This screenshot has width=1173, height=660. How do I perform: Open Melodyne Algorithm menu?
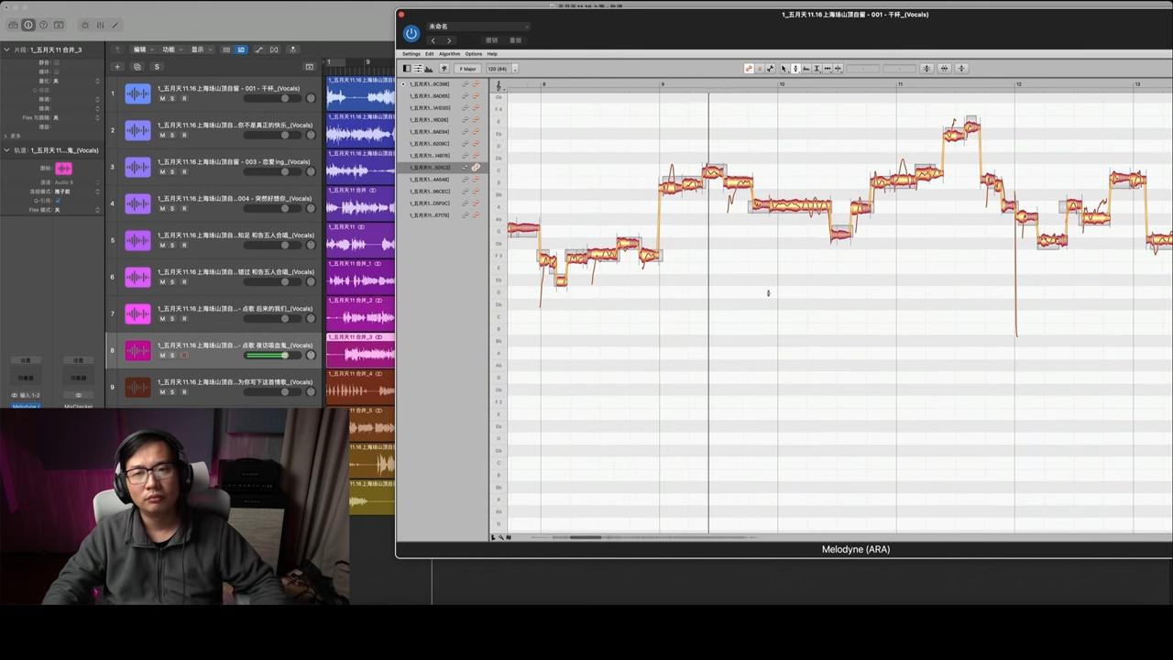point(449,54)
